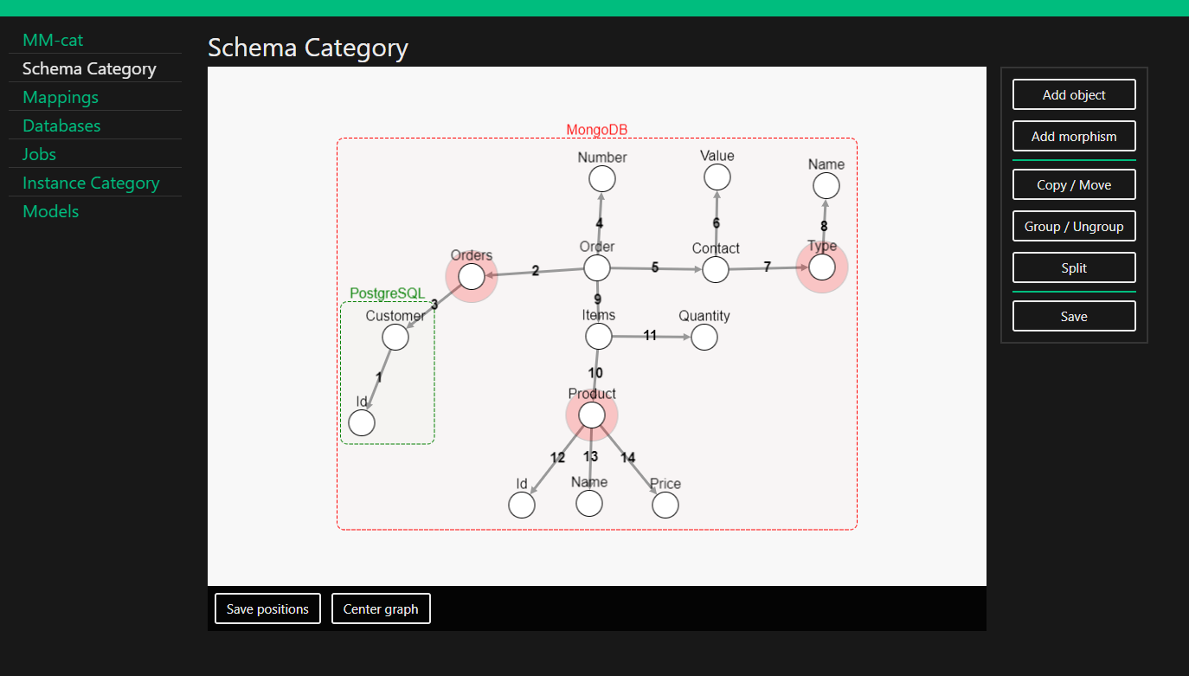Click the PostgreSQL group label
This screenshot has height=676, width=1189.
388,294
